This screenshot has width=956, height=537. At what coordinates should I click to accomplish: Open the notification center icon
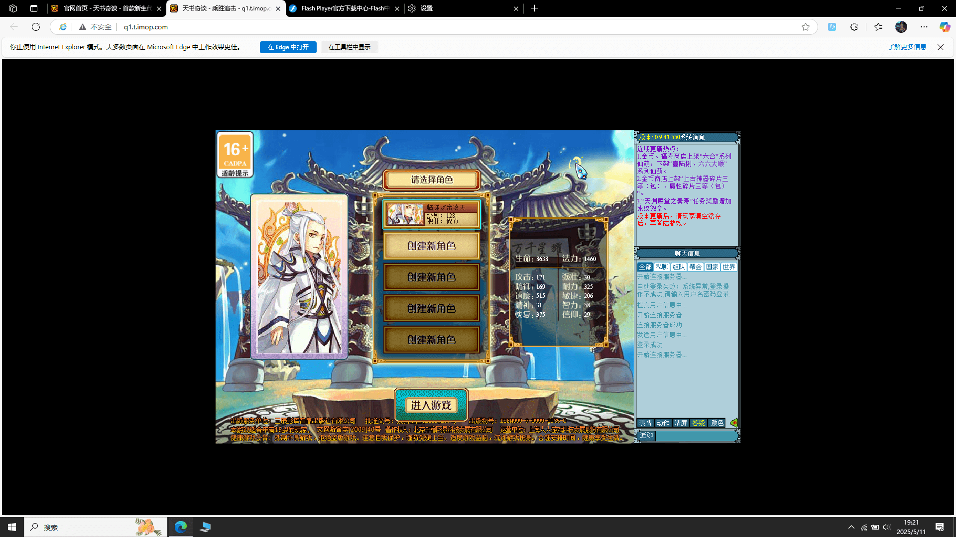coord(940,527)
